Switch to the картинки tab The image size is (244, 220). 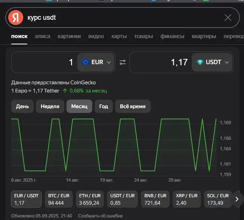pos(69,36)
